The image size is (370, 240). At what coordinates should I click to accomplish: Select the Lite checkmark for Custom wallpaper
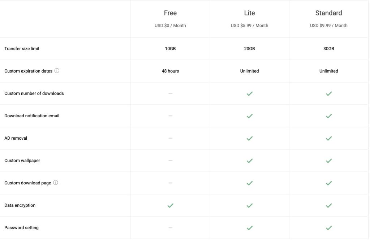tap(249, 161)
